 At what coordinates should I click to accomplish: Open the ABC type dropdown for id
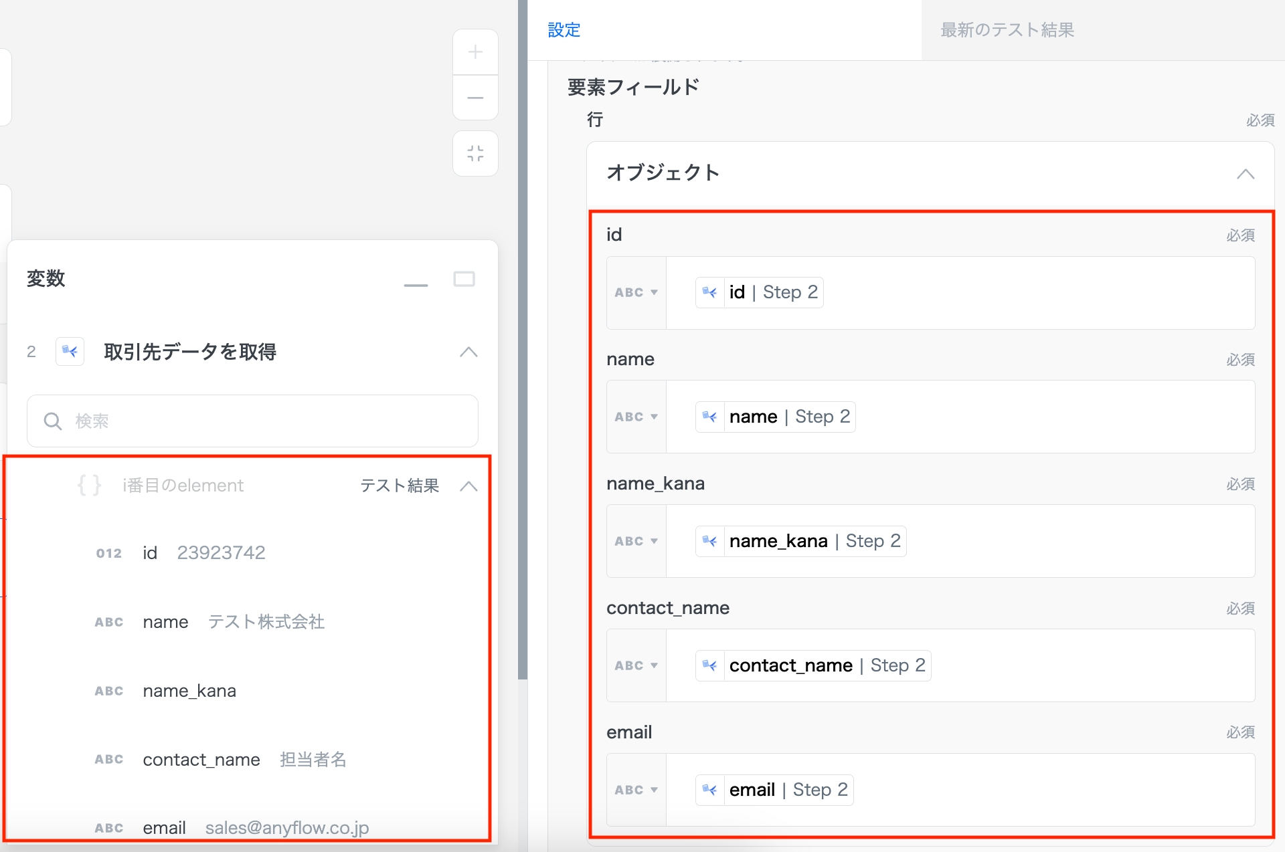636,293
